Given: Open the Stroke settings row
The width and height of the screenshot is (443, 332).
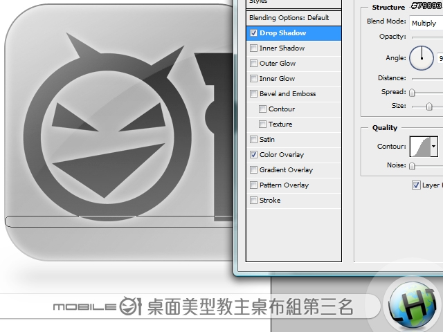Looking at the screenshot, I should click(293, 201).
